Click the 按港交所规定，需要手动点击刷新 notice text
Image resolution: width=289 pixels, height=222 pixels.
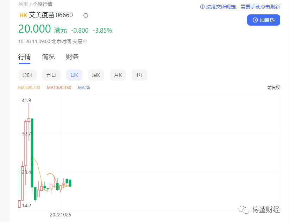243,7
